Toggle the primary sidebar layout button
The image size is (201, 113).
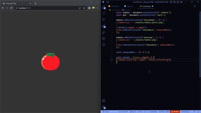(171, 2)
